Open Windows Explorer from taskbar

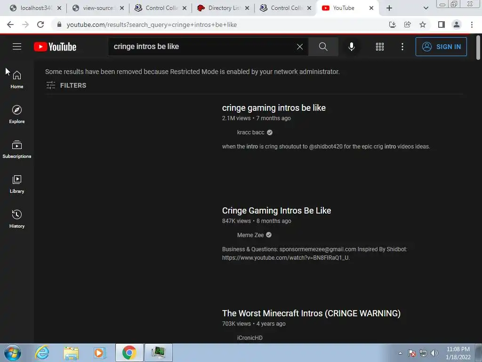71,353
